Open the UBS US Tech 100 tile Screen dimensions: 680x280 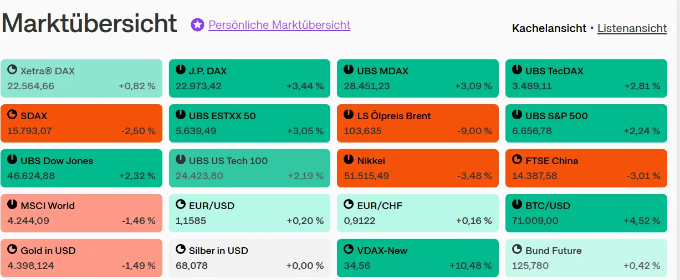coord(249,168)
